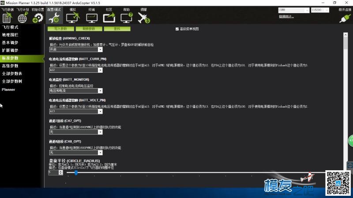The height and width of the screenshot is (198, 353).
Task: Select 扩展调参 in the sidebar
Action: (10, 50)
